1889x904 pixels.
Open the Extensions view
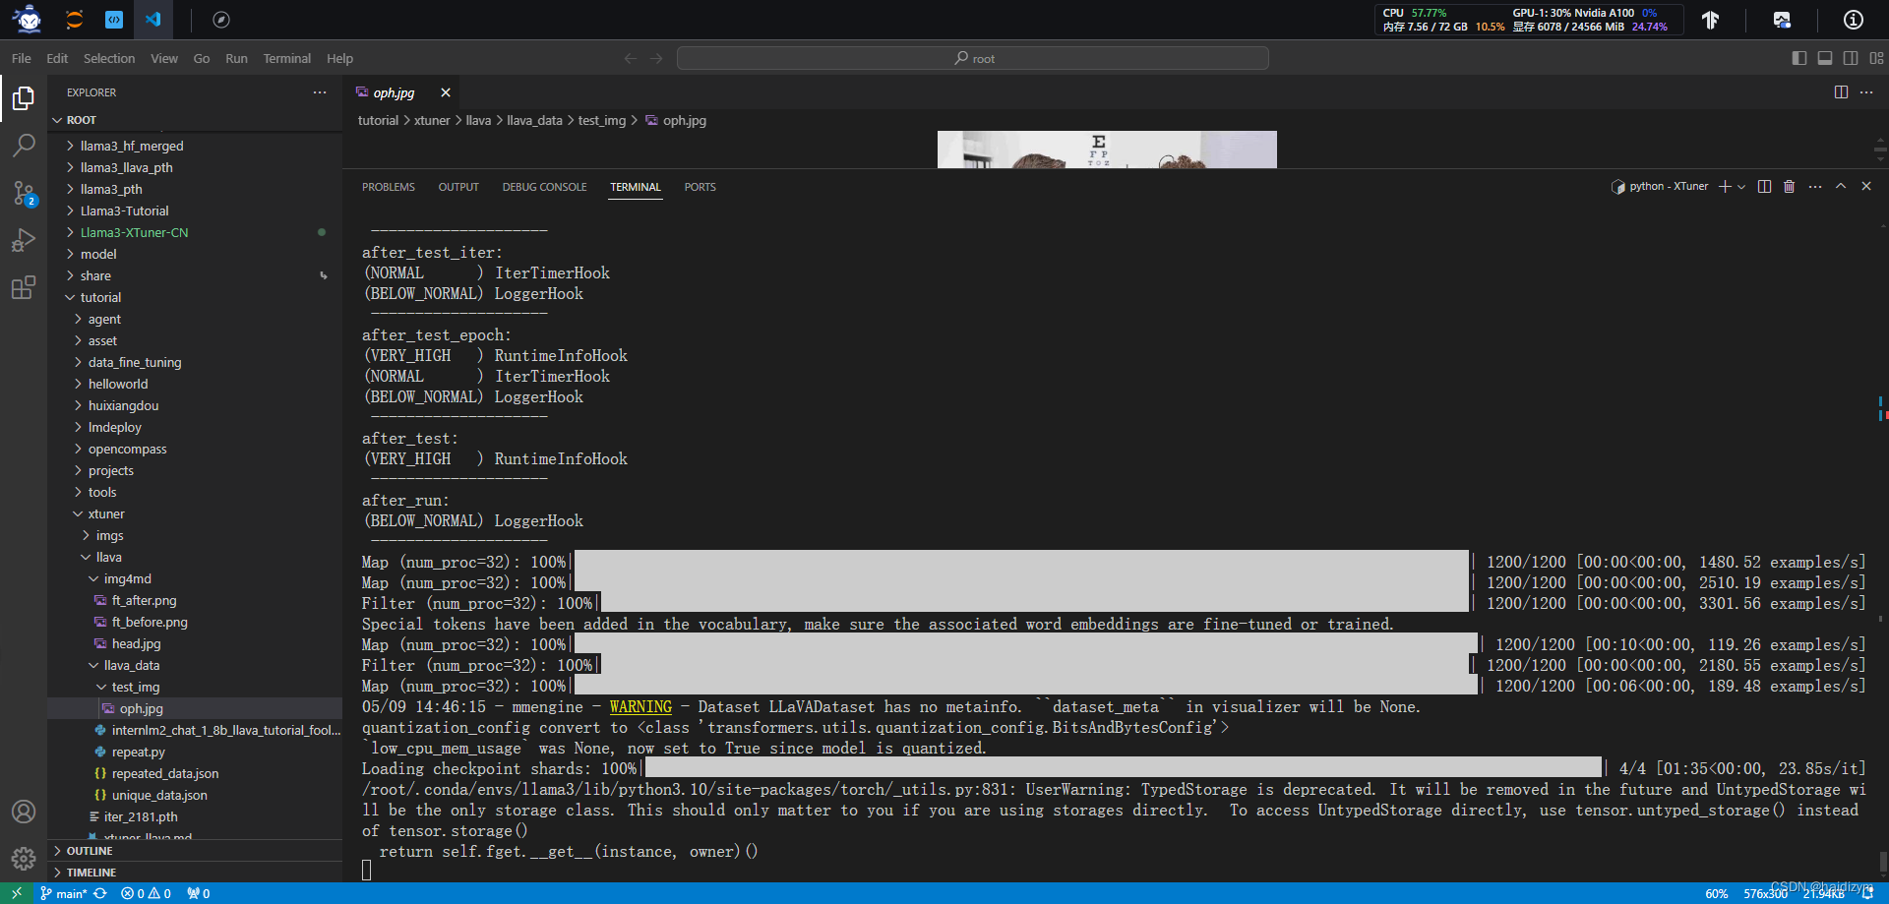pyautogui.click(x=24, y=287)
